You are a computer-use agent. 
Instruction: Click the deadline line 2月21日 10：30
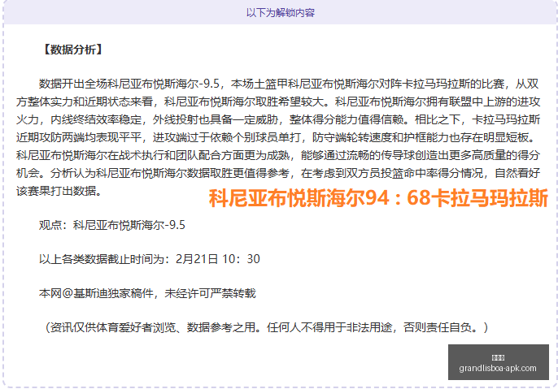[150, 259]
